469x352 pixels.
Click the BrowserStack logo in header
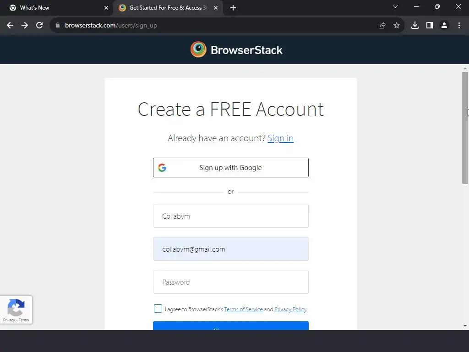click(236, 49)
